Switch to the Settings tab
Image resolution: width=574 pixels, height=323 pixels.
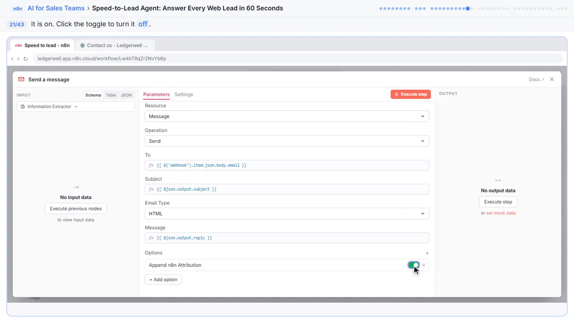pos(183,95)
